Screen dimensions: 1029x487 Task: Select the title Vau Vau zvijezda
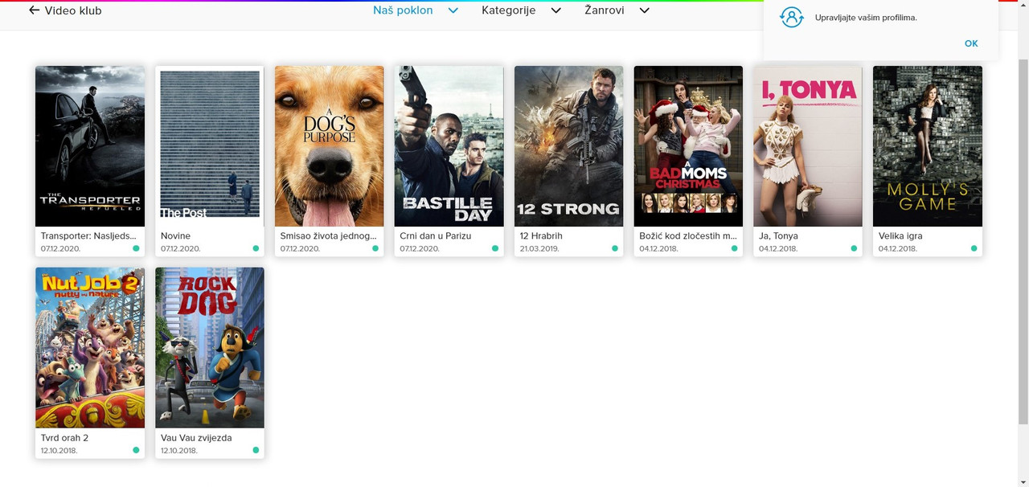pos(196,438)
